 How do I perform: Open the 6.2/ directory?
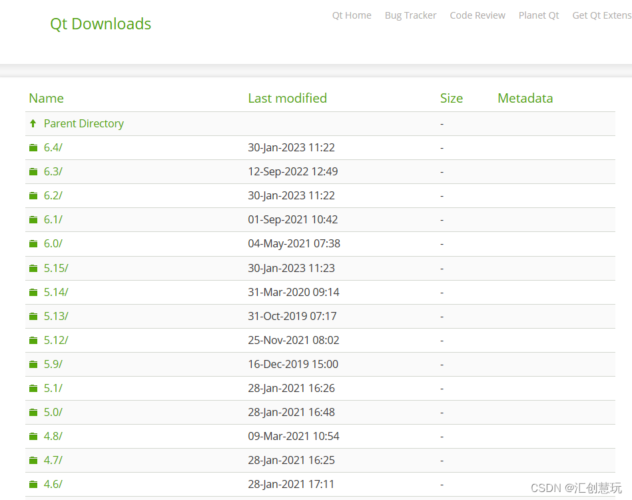coord(53,196)
